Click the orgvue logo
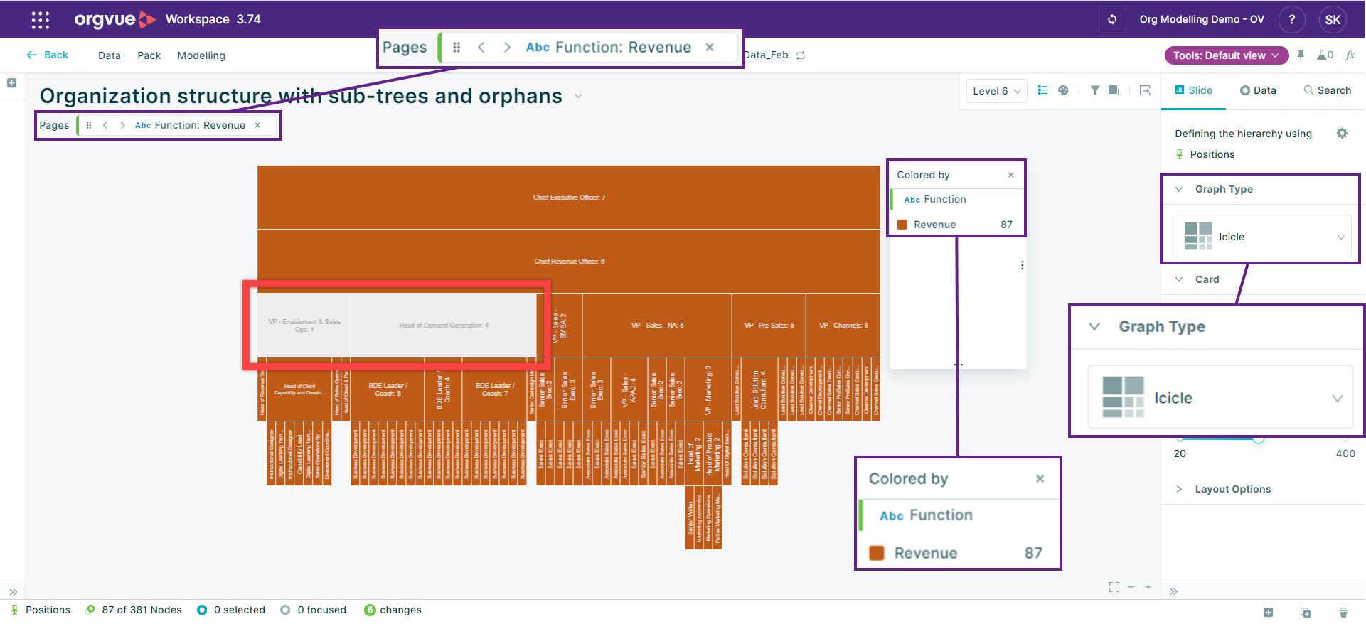Viewport: 1366px width, 624px height. (x=115, y=19)
